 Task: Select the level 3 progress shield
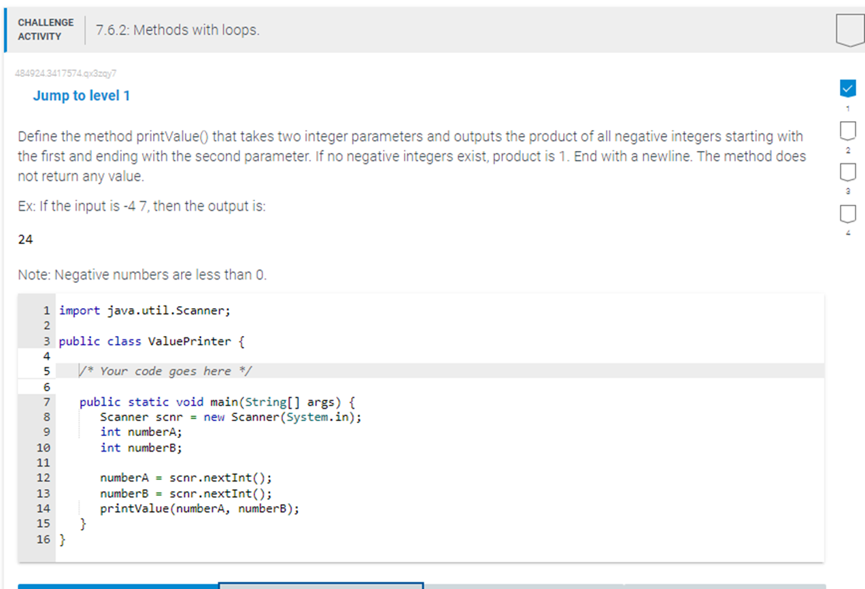(847, 170)
